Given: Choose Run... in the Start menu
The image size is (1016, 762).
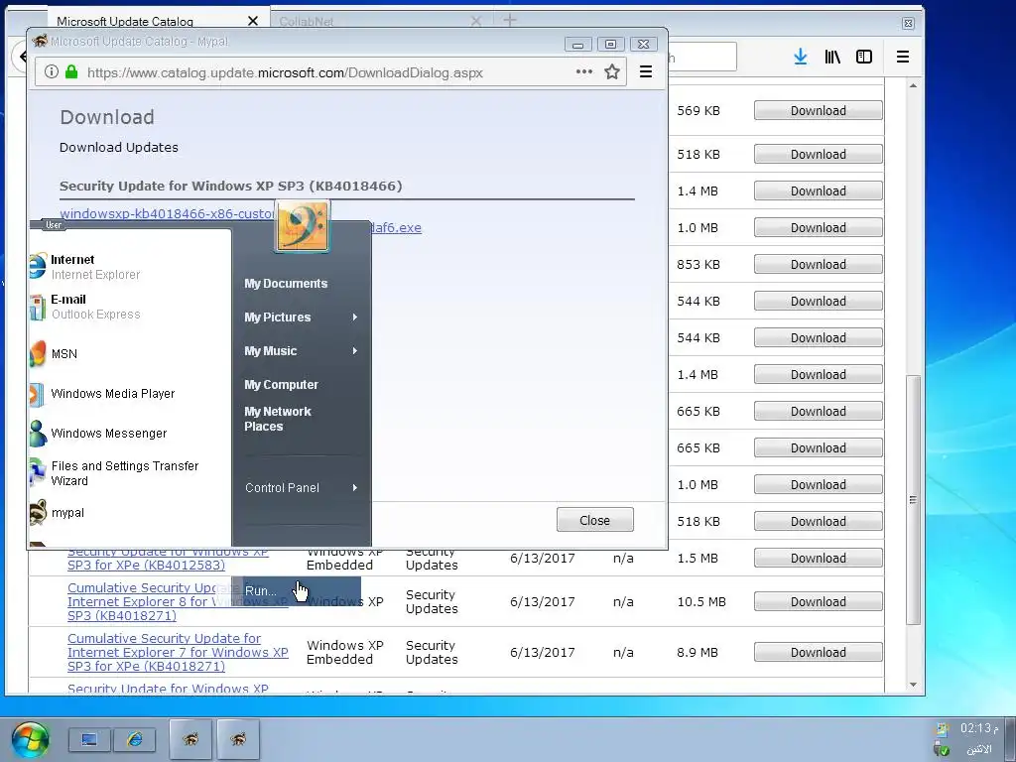Looking at the screenshot, I should [x=296, y=591].
